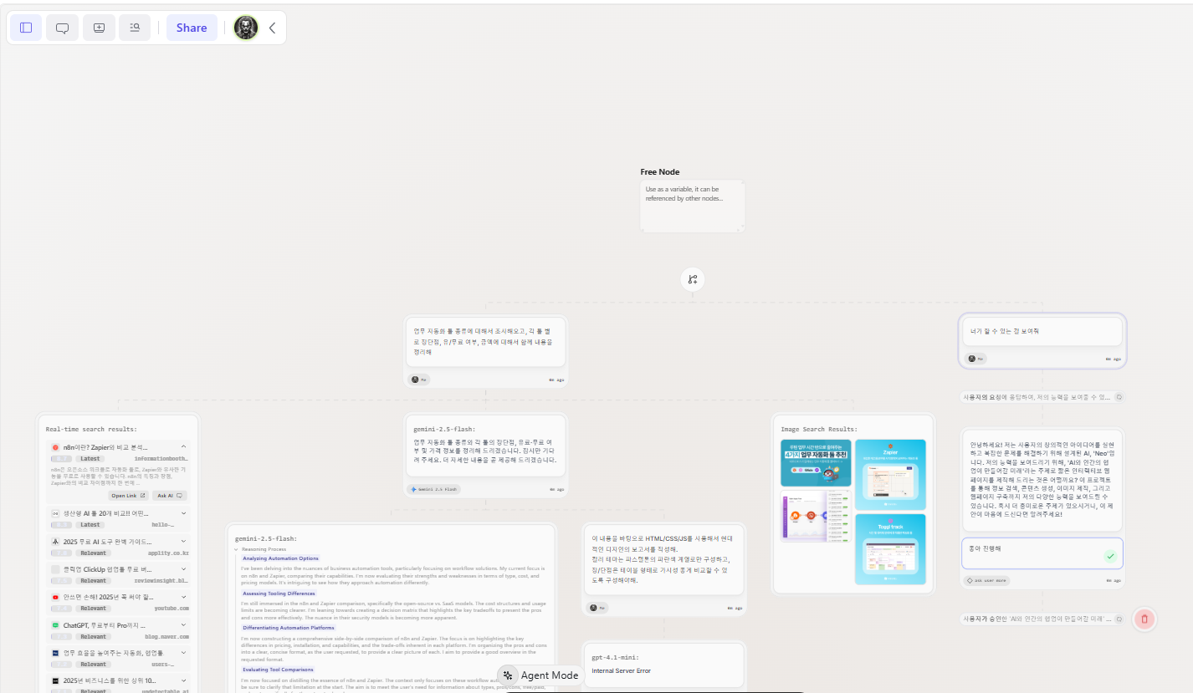Screen dimensions: 1193x693
Task: Expand the 안쓰면 손해! 2025년 YouTube result
Action: click(x=183, y=597)
